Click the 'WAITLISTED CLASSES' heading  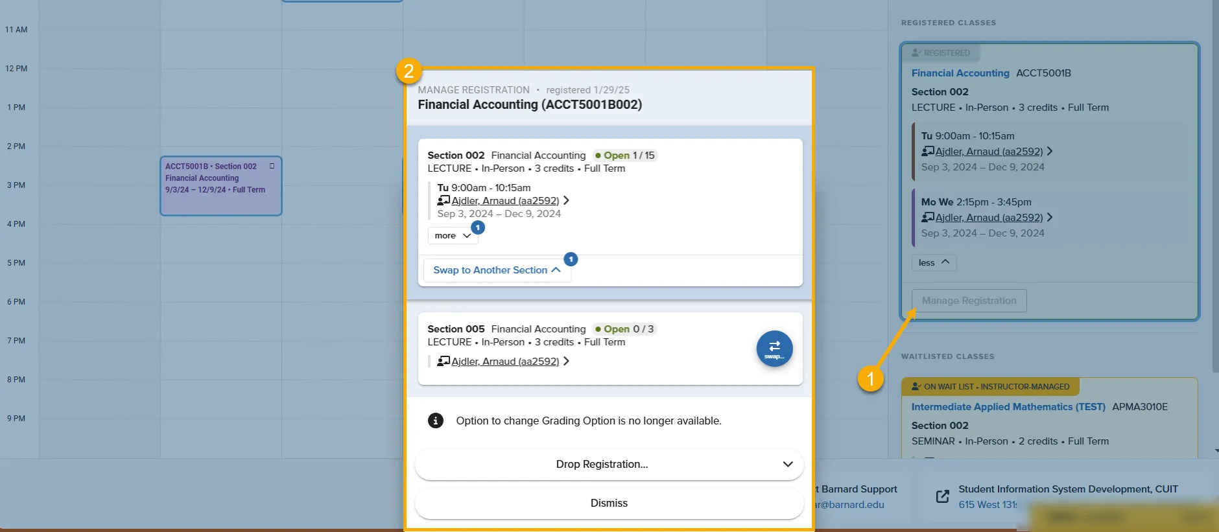(x=947, y=356)
